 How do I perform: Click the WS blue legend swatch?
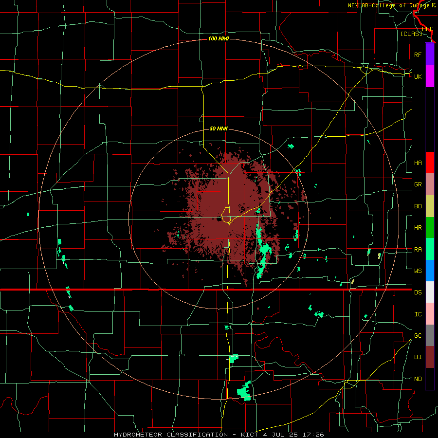tap(430, 271)
